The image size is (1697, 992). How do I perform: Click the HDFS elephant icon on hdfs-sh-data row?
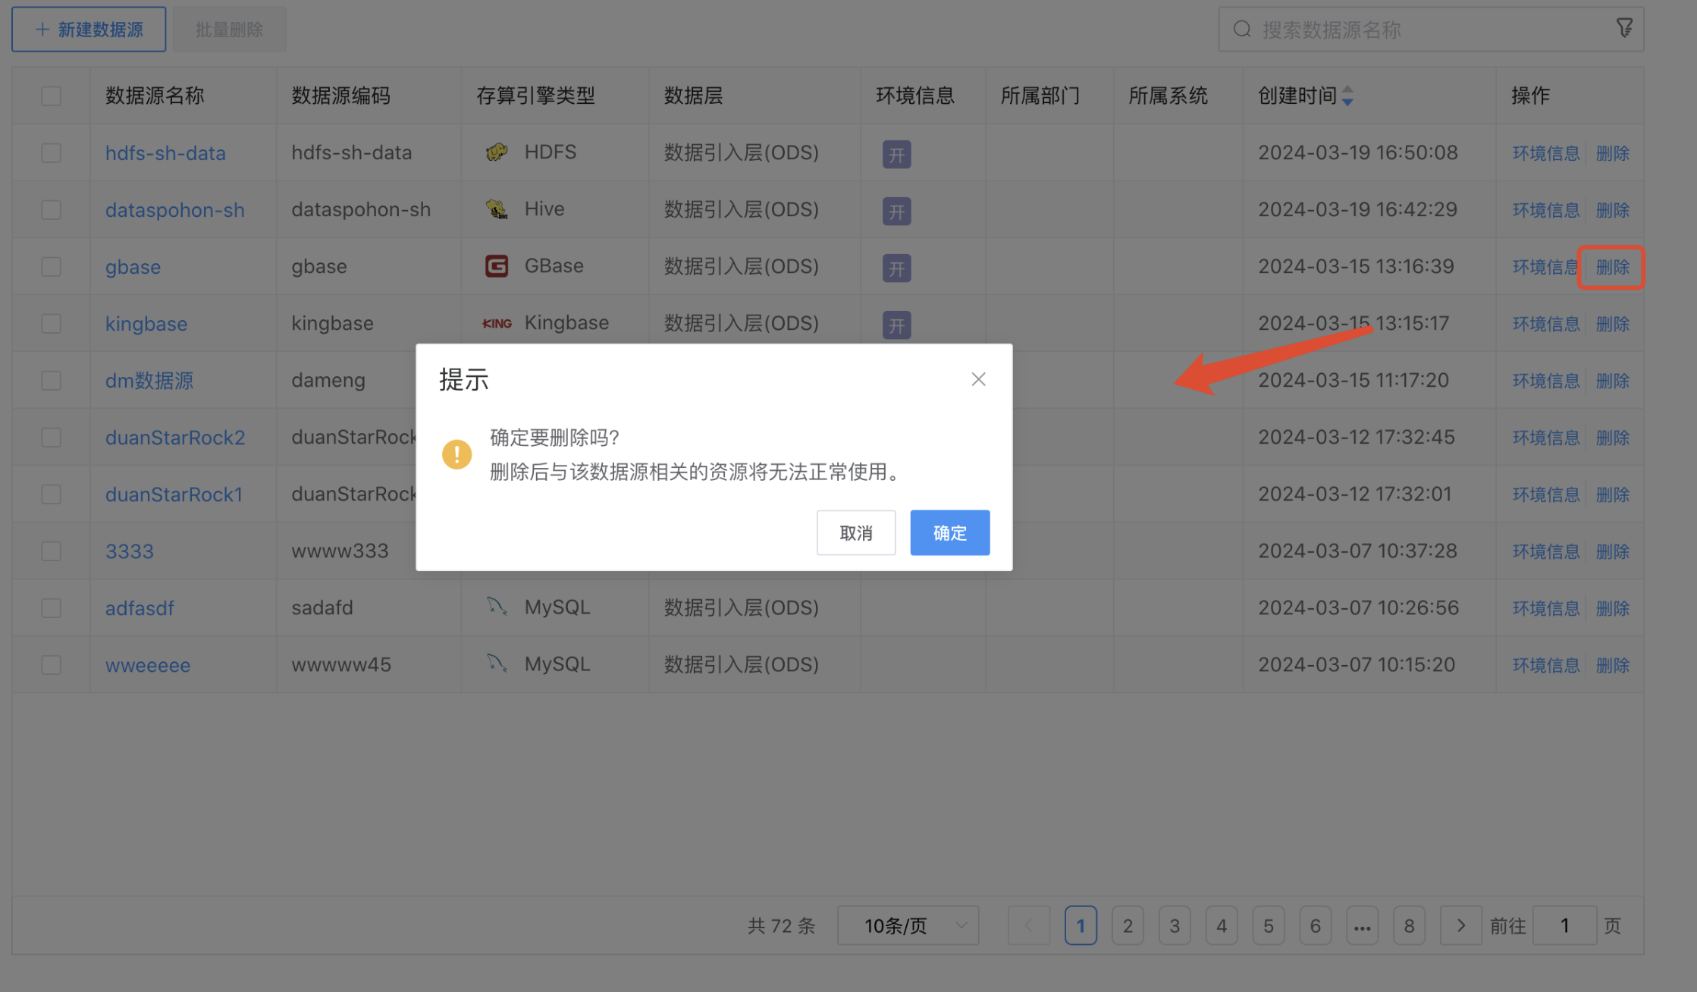coord(497,152)
